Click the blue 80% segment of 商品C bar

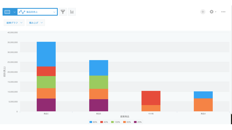point(46,54)
